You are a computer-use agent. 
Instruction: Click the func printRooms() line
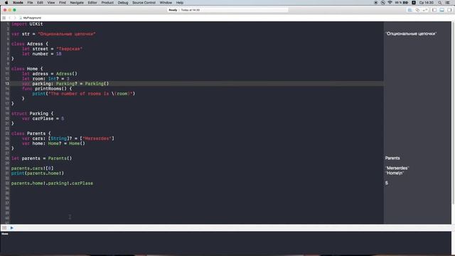tap(47, 88)
